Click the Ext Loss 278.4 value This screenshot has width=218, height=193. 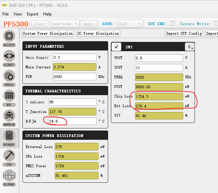(159, 106)
